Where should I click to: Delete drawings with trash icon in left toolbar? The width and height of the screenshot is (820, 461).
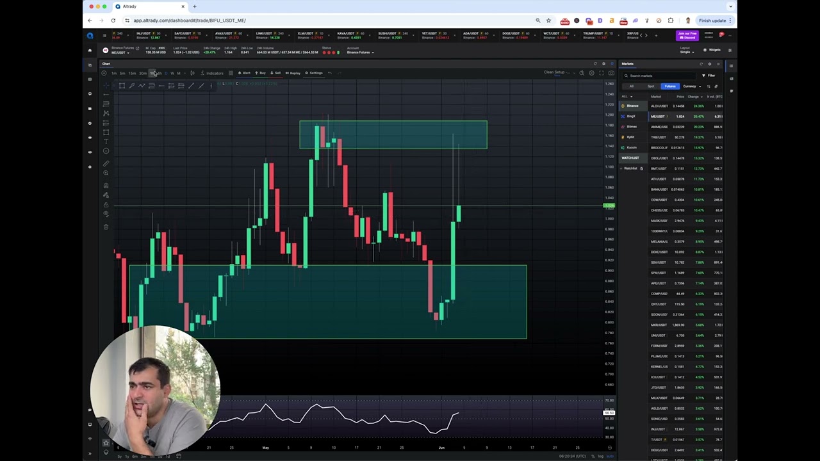106,226
